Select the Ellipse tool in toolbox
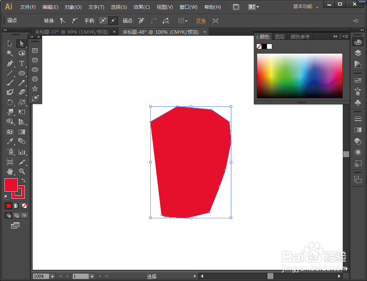Image resolution: width=367 pixels, height=281 pixels. coord(21,73)
